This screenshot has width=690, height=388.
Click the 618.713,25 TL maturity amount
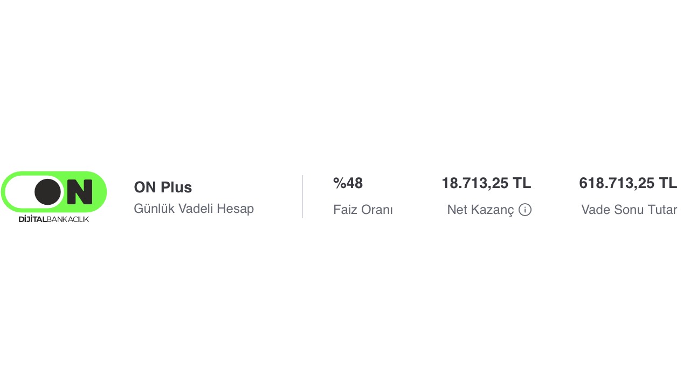[x=628, y=184]
